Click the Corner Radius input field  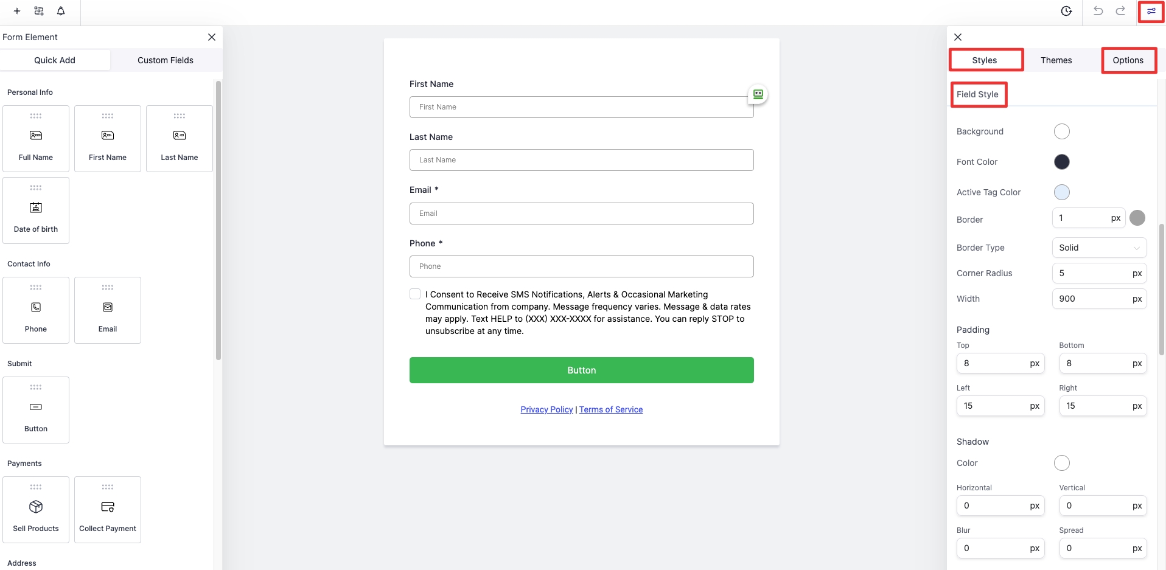pyautogui.click(x=1092, y=273)
